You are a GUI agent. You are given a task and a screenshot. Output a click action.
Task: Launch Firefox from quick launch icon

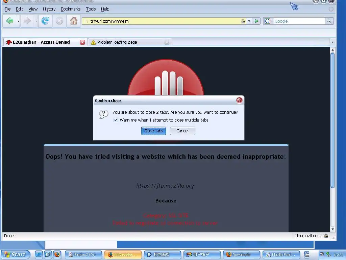point(57,255)
